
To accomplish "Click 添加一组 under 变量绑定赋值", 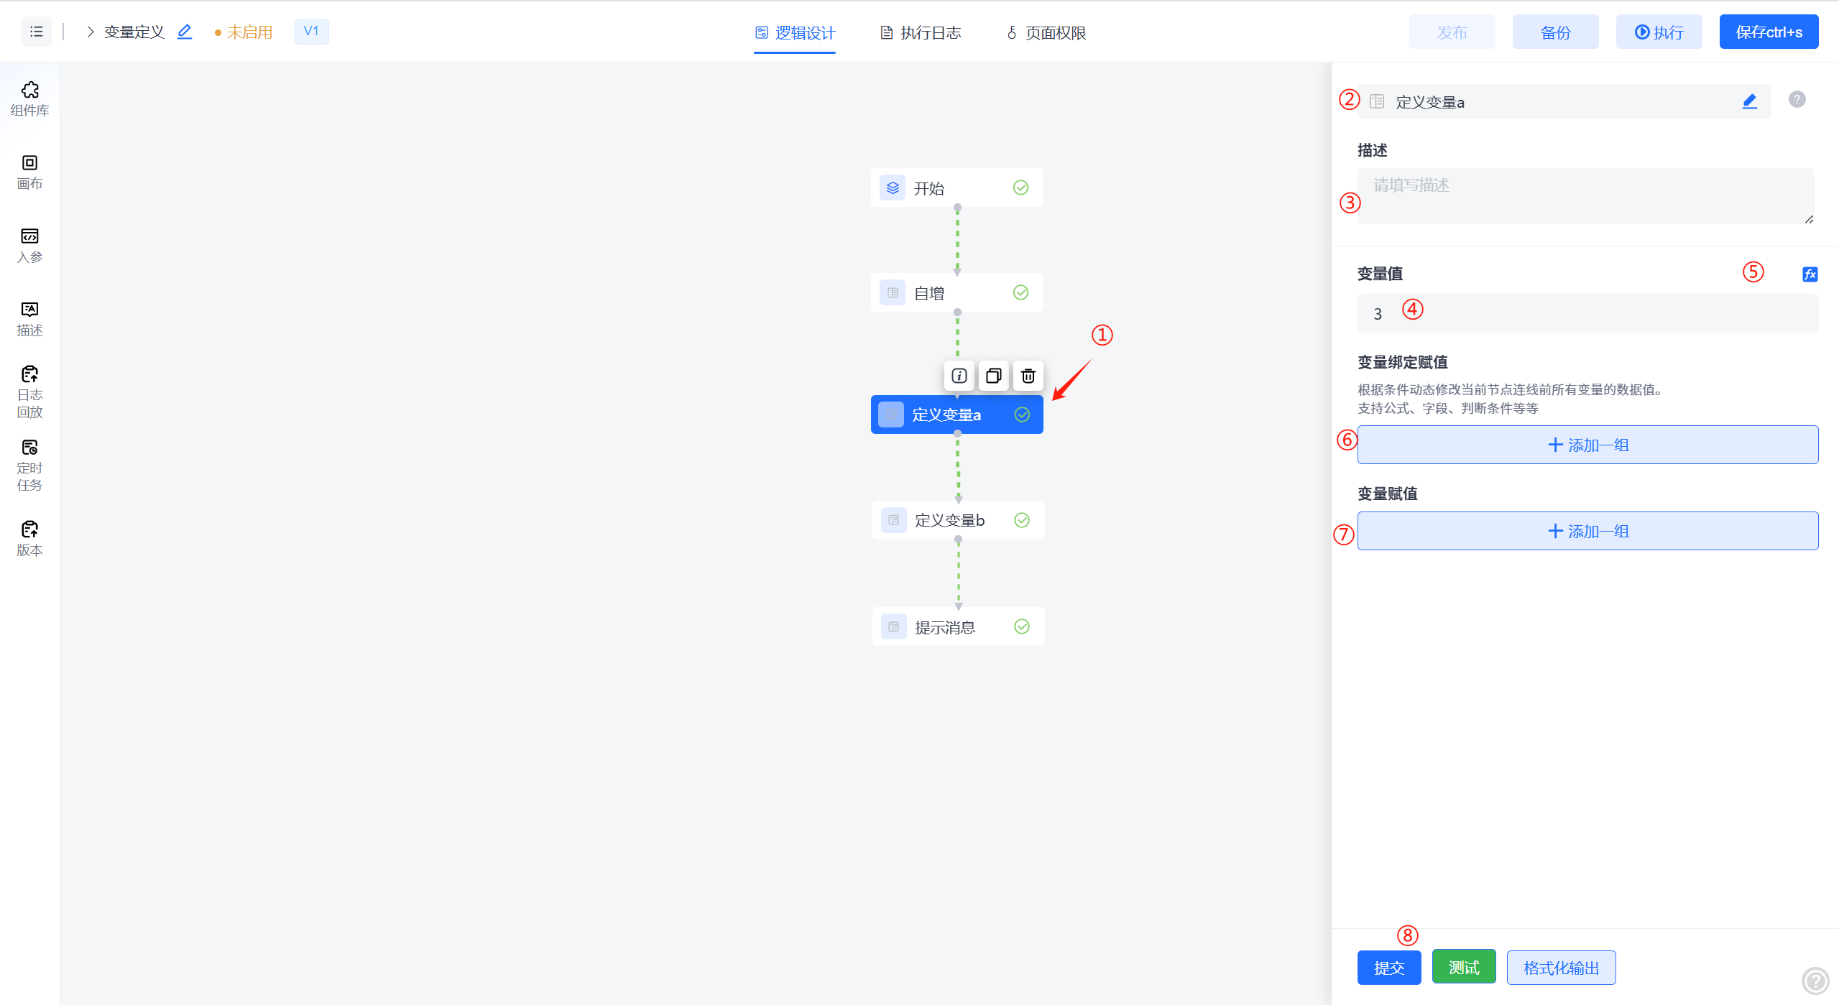I will [x=1587, y=445].
